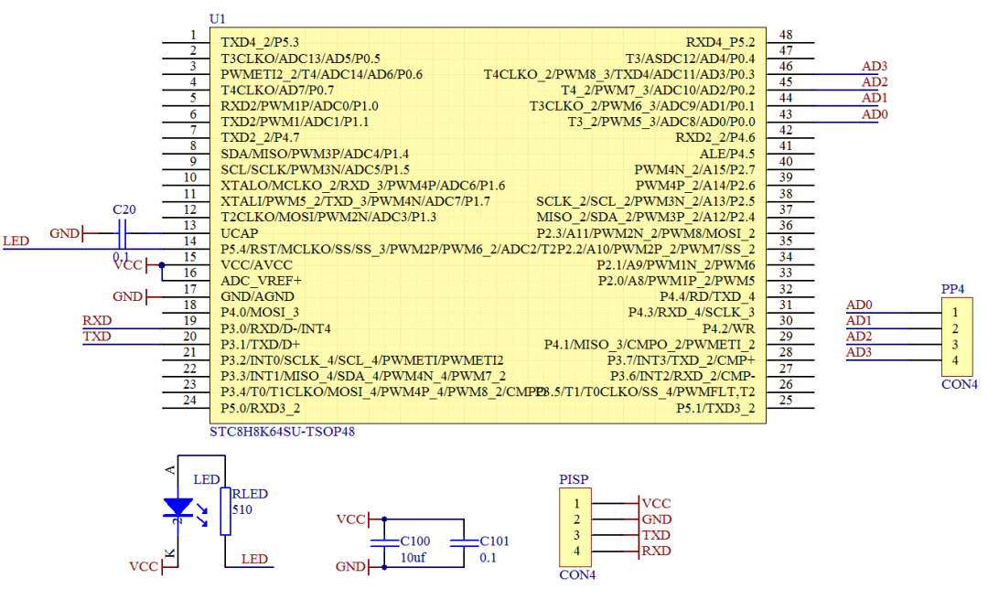The height and width of the screenshot is (589, 988).
Task: Click the P5.1/TXD3_2 pin name
Action: (x=715, y=408)
